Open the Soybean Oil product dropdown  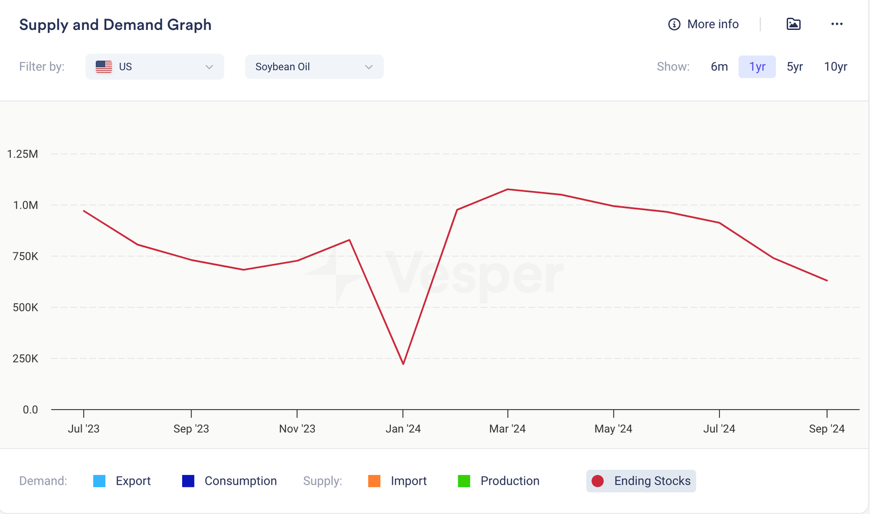[314, 67]
